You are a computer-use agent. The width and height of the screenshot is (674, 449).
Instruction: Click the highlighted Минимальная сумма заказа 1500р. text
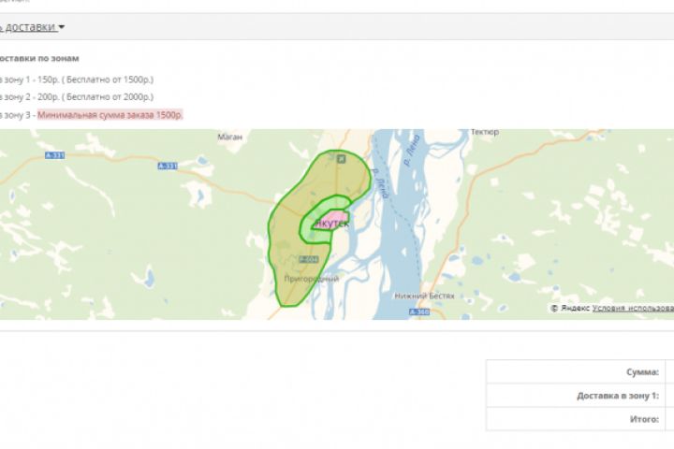(x=110, y=115)
